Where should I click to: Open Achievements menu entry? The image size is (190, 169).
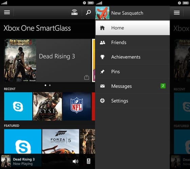click(x=133, y=57)
